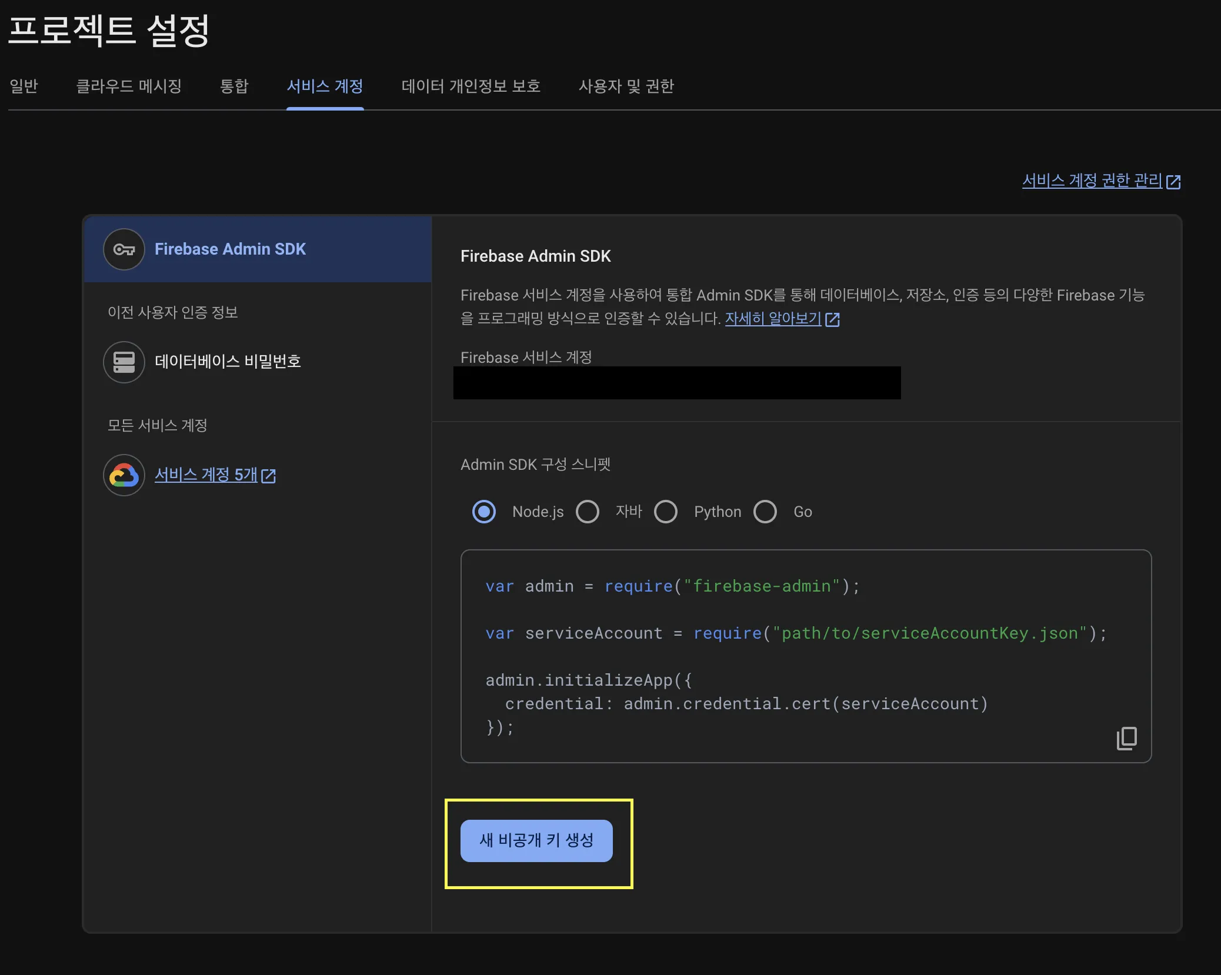Choose Python as snippet language
This screenshot has height=975, width=1221.
tap(665, 512)
